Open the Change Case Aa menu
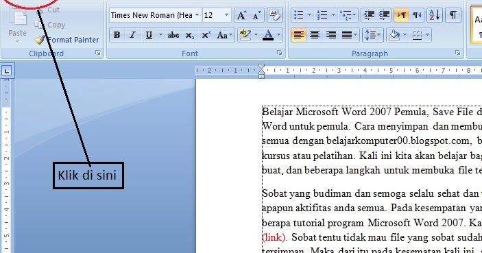Screen dimensions: 482x253 tap(224, 35)
